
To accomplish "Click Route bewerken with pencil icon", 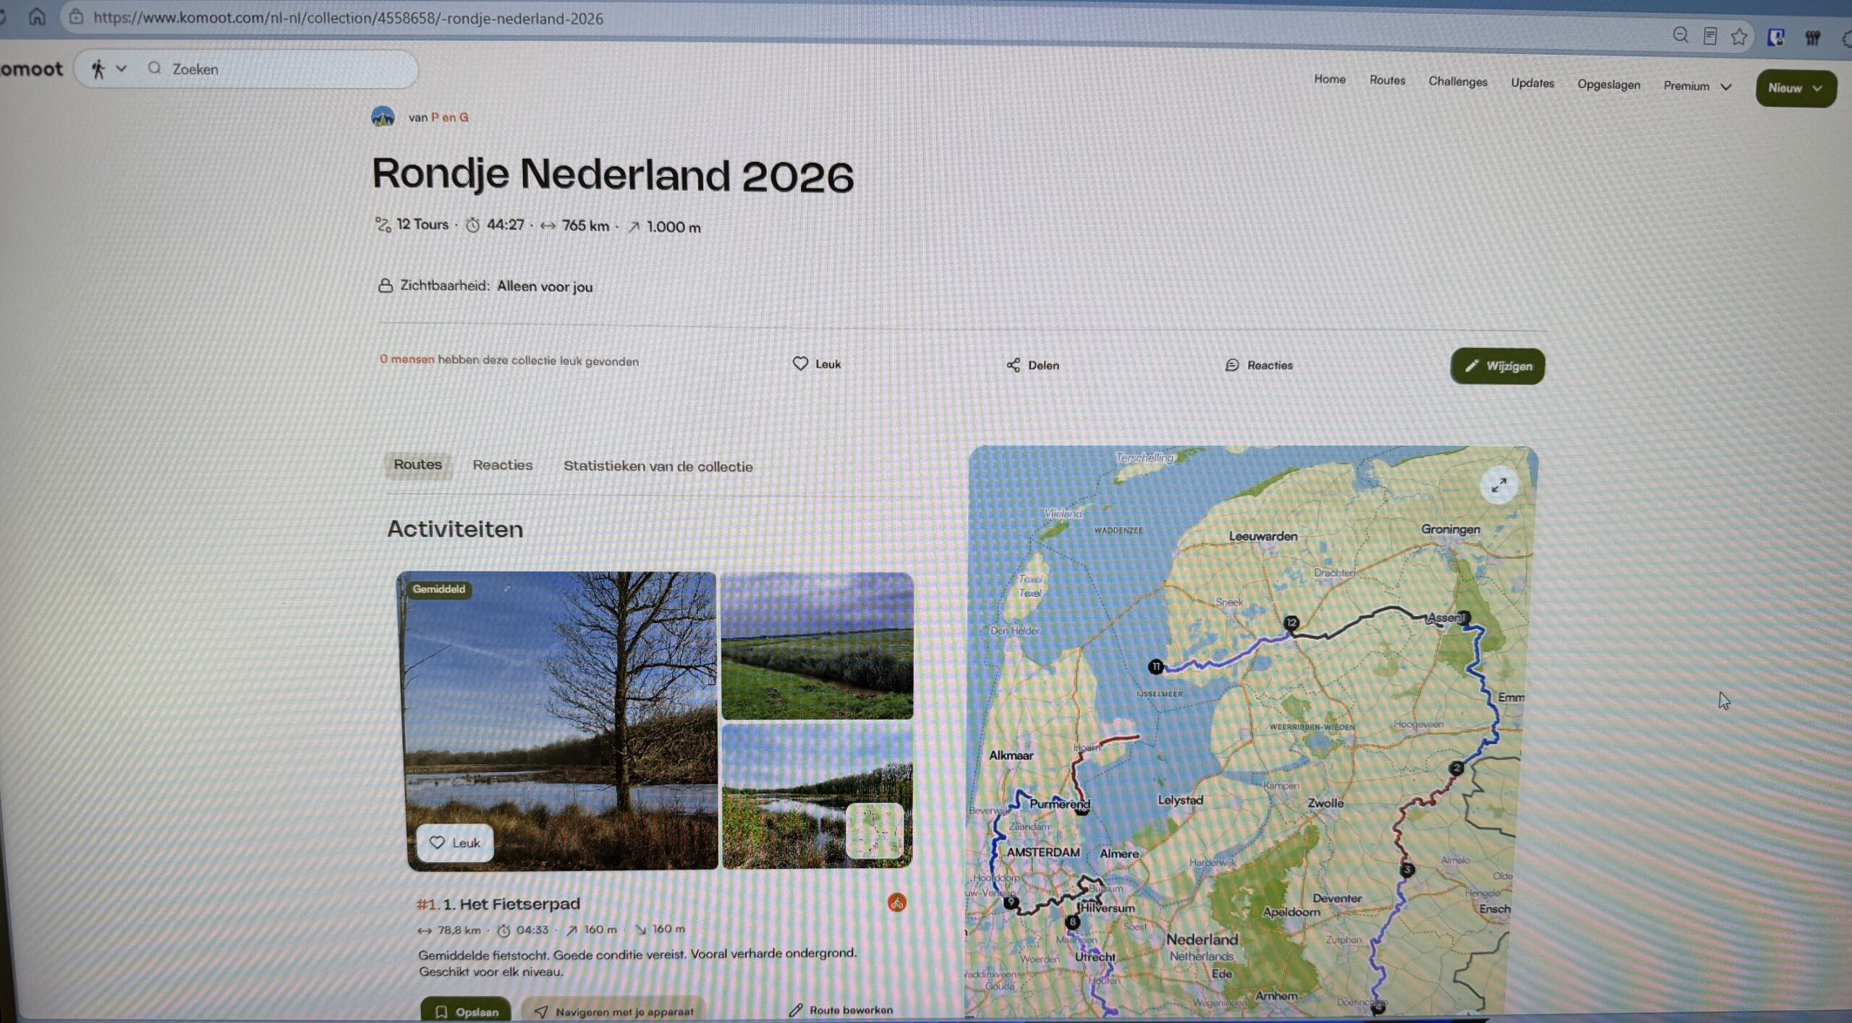I will [x=841, y=1010].
